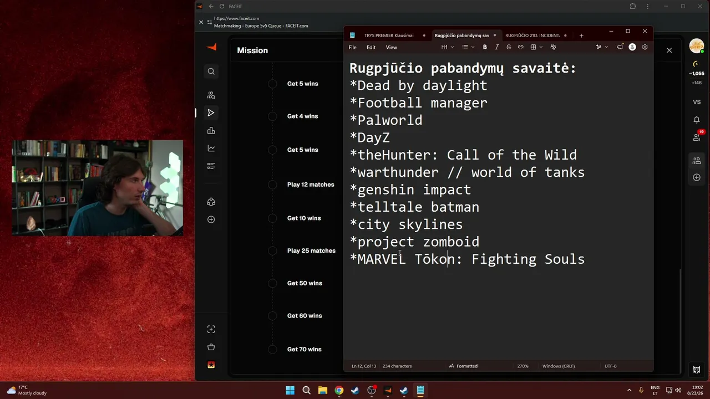Apply italic formatting in Notepad
Viewport: 710px width, 399px height.
pyautogui.click(x=496, y=47)
